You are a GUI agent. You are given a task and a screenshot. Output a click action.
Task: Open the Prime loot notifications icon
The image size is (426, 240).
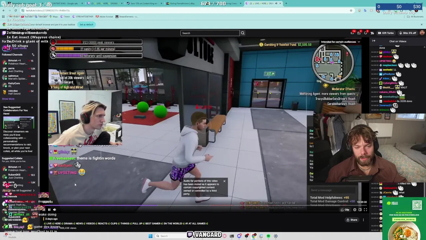[x=352, y=33]
